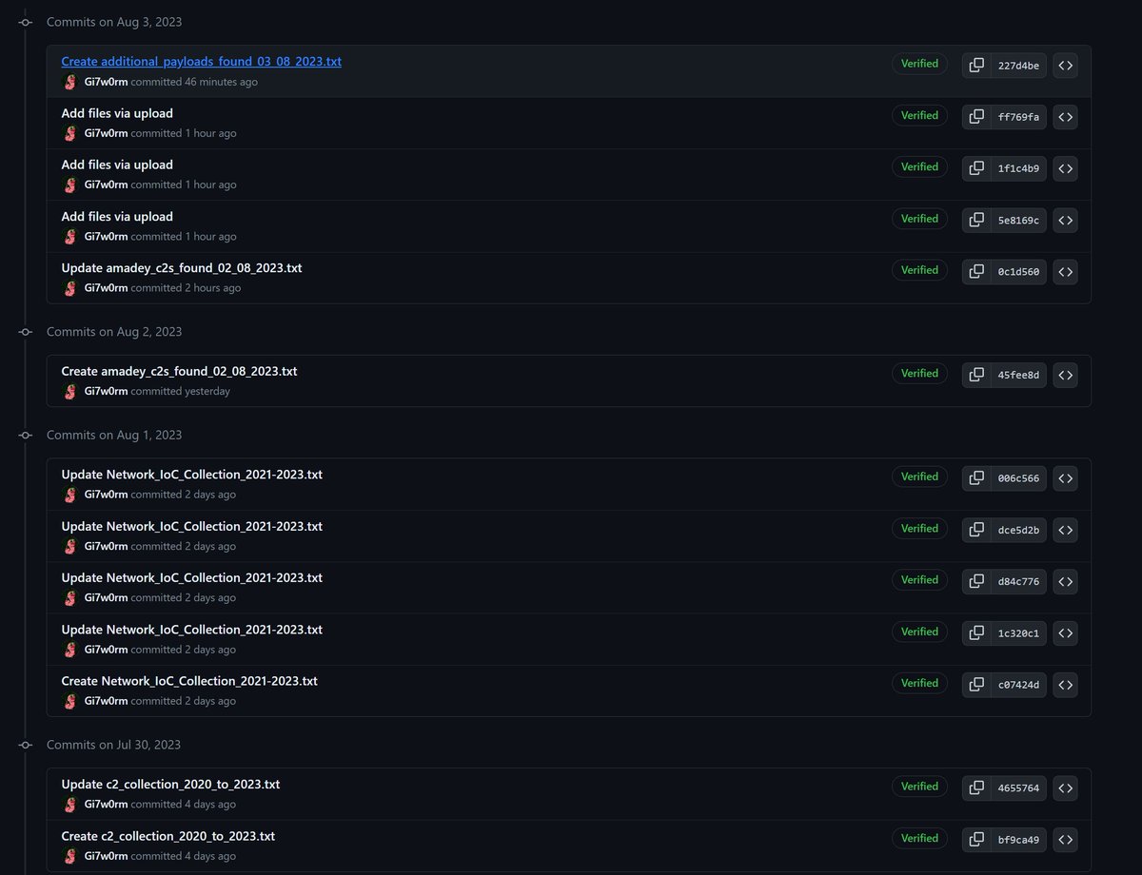Click 'committed yesterday' timestamp

point(181,391)
